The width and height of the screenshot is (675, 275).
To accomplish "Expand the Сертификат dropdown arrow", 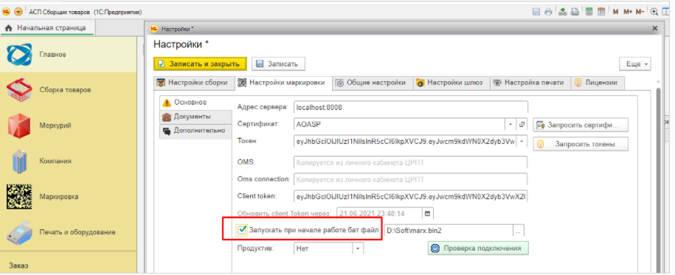I will tap(510, 125).
